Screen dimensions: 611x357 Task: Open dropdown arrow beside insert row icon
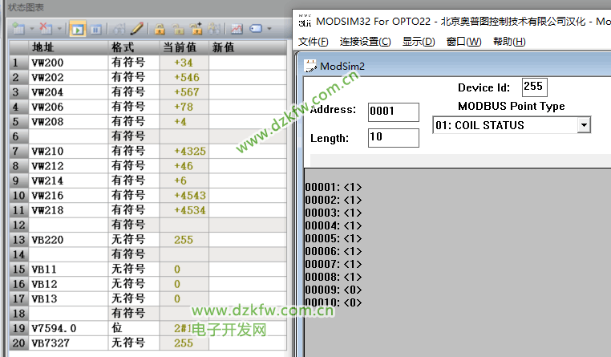[30, 29]
